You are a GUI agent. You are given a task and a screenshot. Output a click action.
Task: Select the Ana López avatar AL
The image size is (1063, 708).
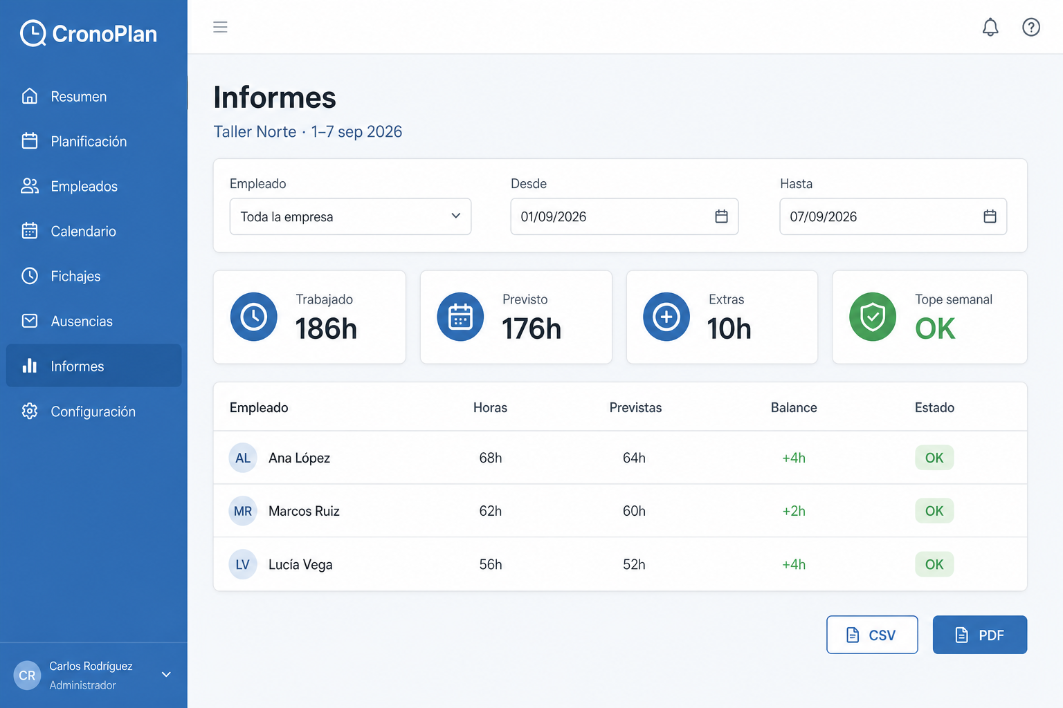pyautogui.click(x=243, y=458)
